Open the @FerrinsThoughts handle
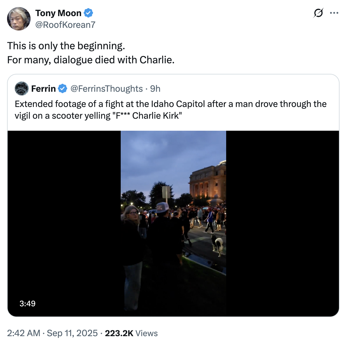Viewport: 346px width, 347px height. (x=107, y=89)
